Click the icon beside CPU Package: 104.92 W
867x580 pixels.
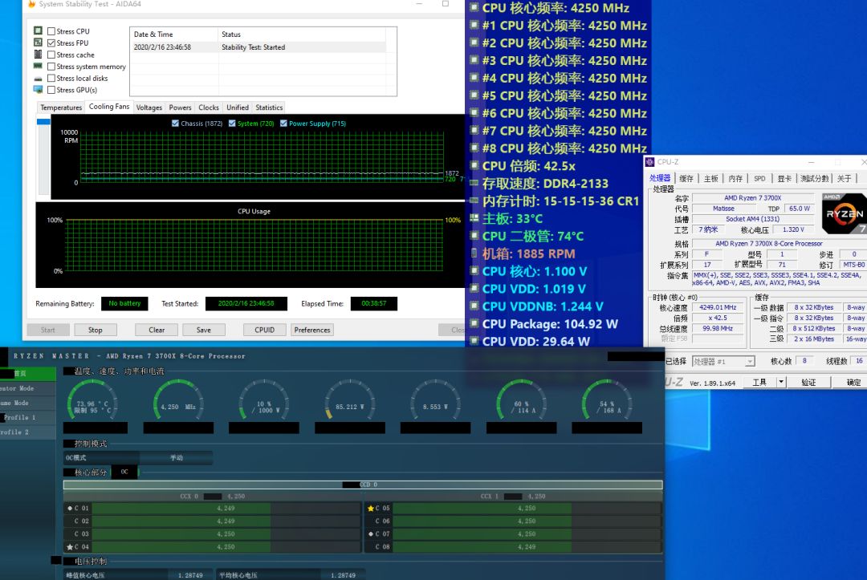474,324
